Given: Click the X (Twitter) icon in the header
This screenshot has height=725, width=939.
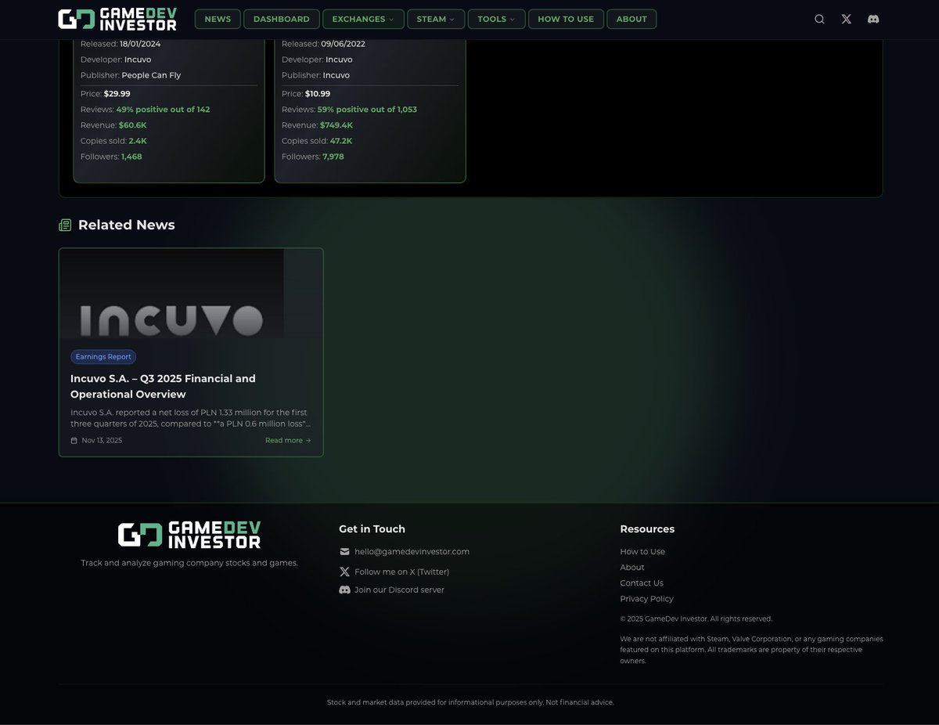Looking at the screenshot, I should (x=846, y=19).
